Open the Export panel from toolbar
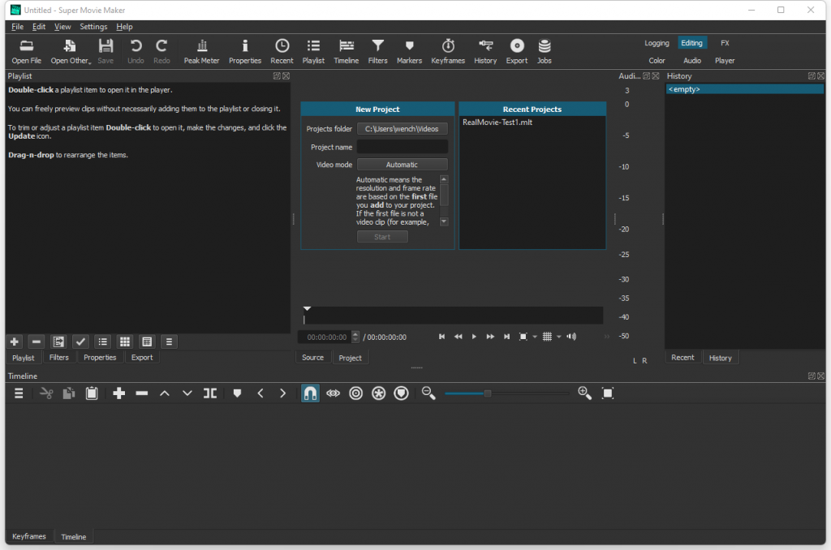Image resolution: width=831 pixels, height=550 pixels. click(516, 50)
